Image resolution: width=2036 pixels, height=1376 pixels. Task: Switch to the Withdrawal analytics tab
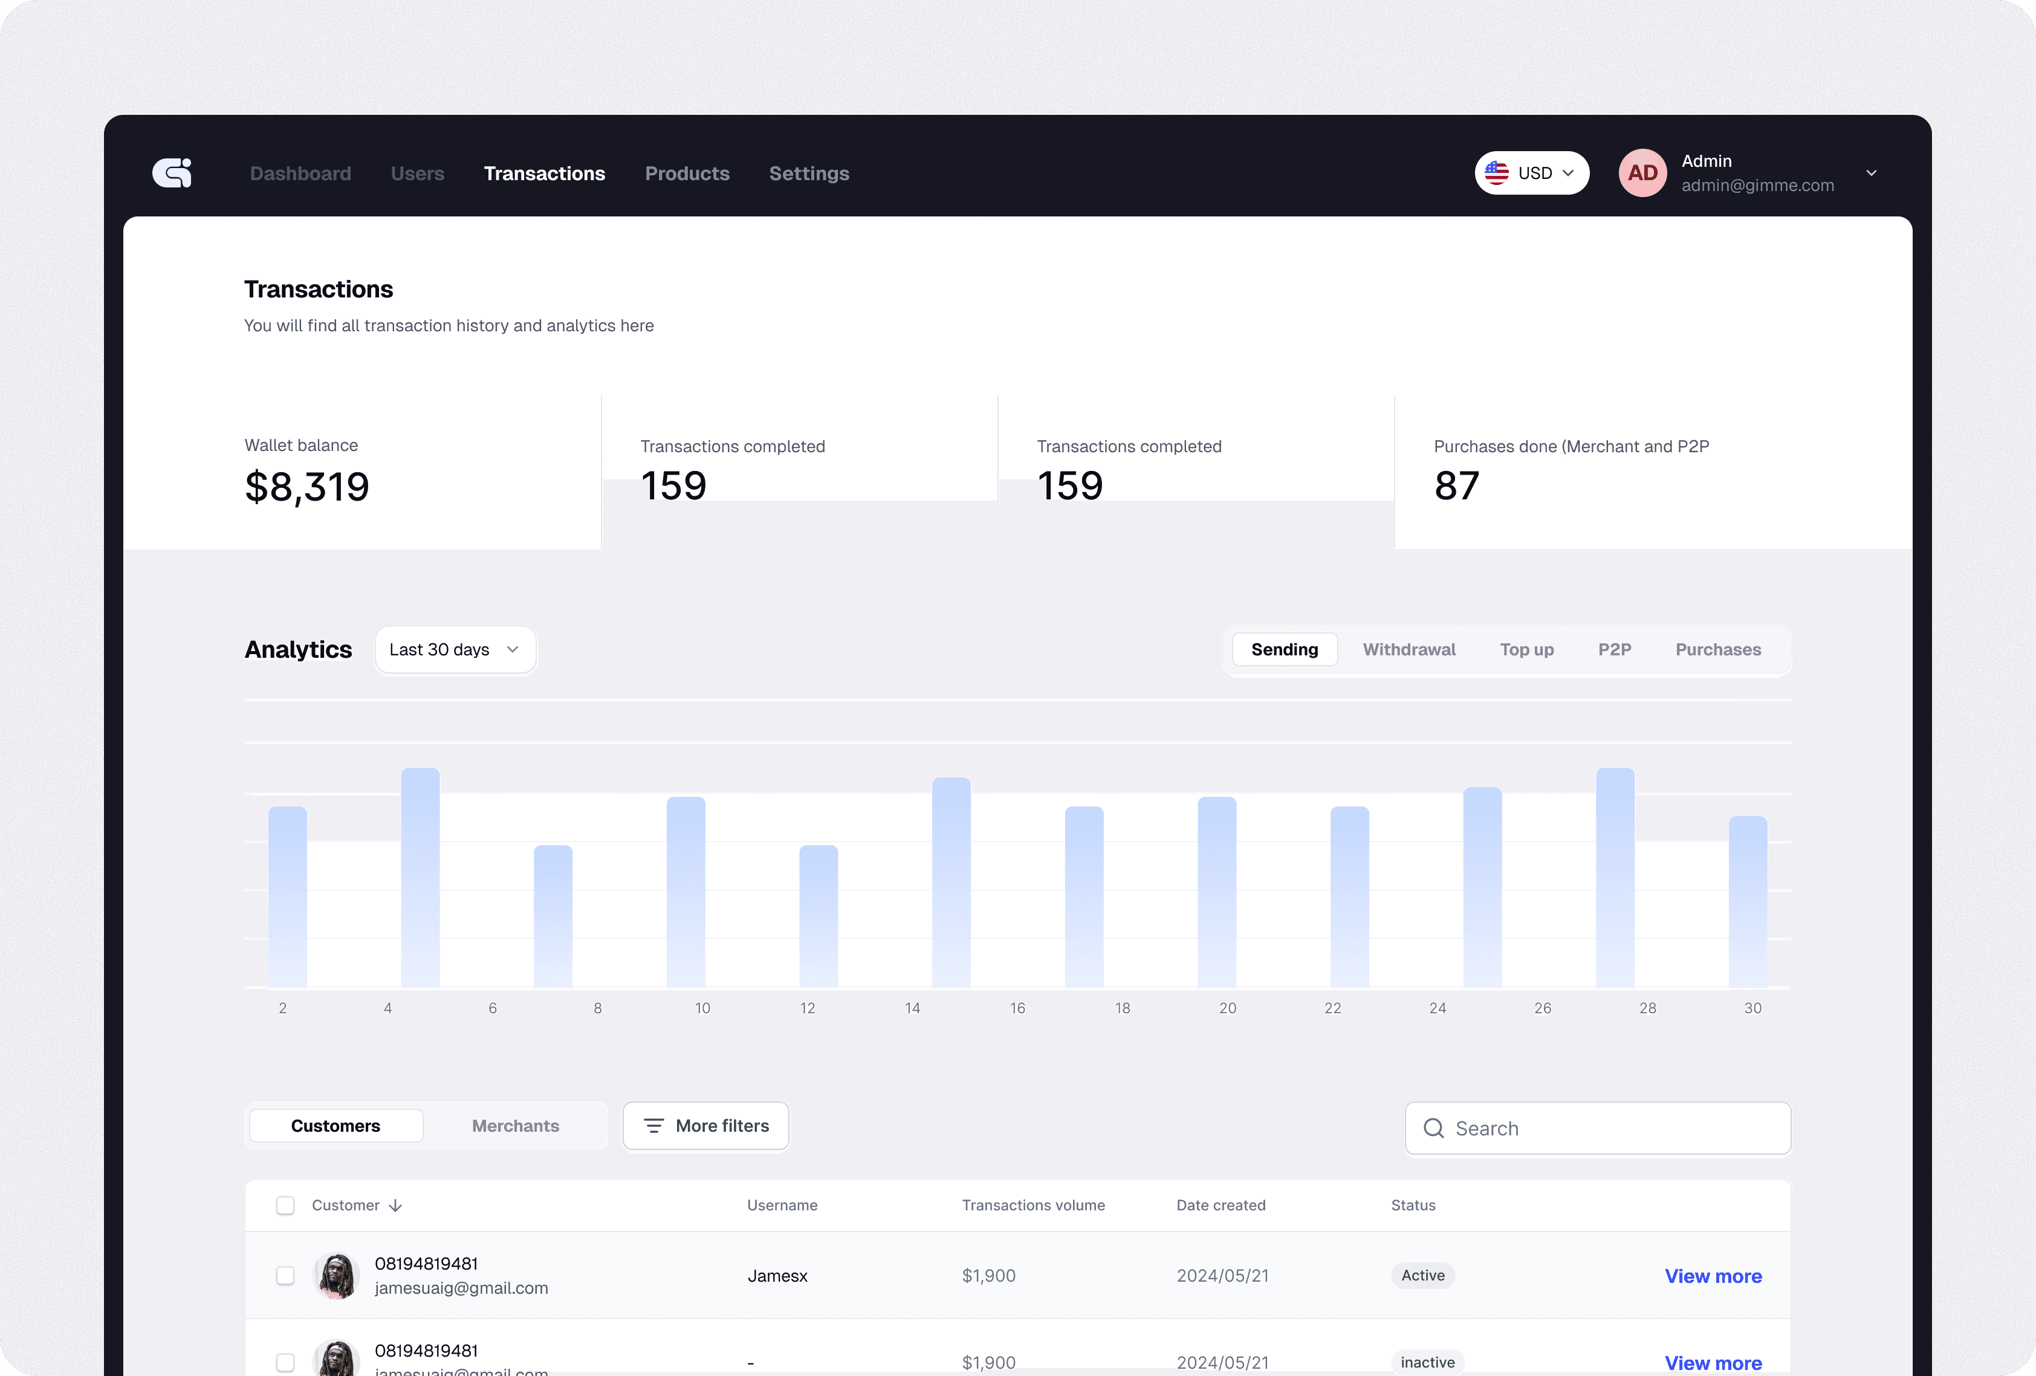1409,649
